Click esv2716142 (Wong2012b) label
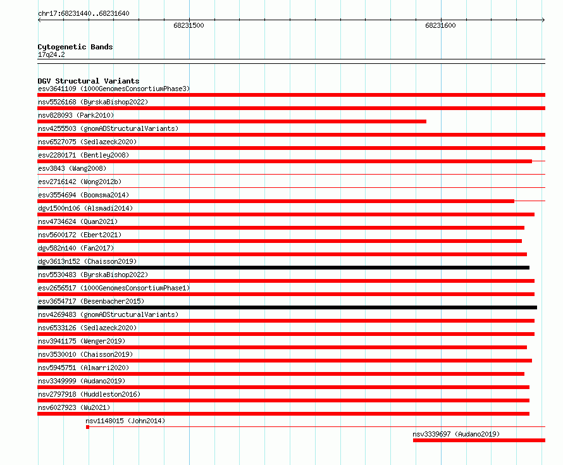The height and width of the screenshot is (465, 563). point(80,182)
